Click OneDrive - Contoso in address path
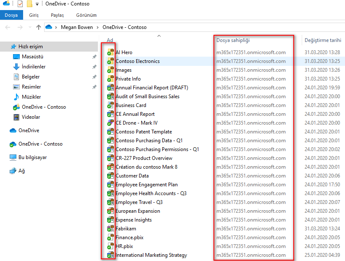 124,27
